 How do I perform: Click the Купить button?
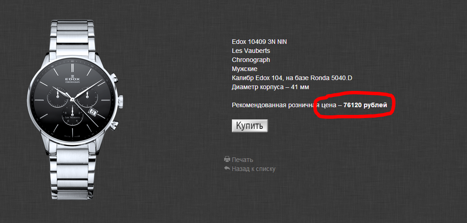tap(250, 126)
